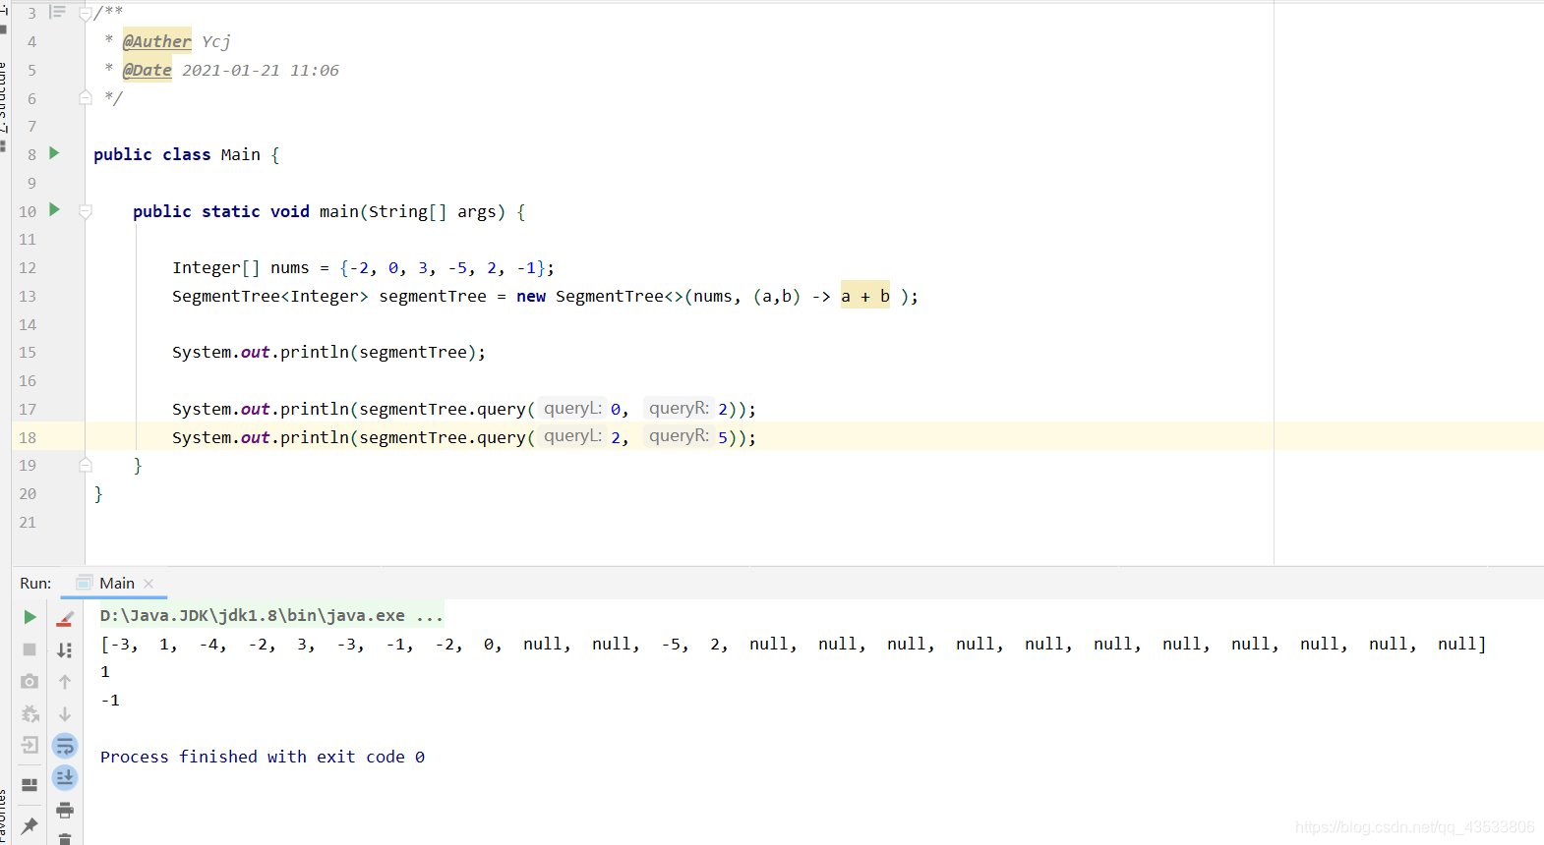
Task: Click fold-end marker at line 6
Action: (86, 97)
